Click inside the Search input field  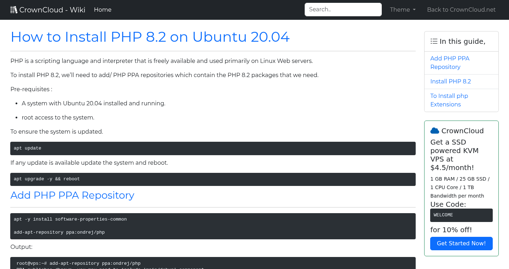point(343,10)
